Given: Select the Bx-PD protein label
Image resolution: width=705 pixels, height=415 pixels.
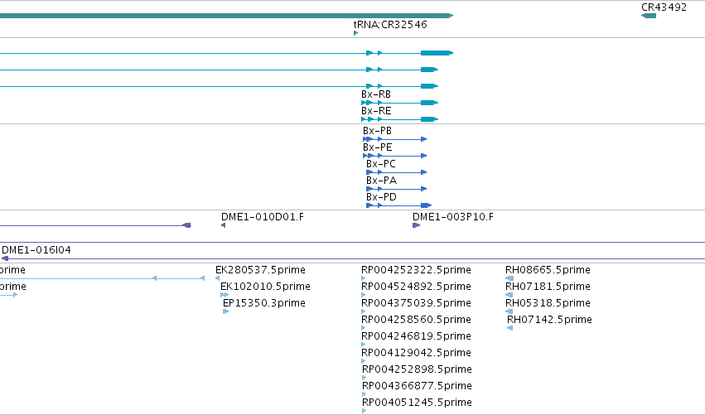Looking at the screenshot, I should pyautogui.click(x=381, y=197).
